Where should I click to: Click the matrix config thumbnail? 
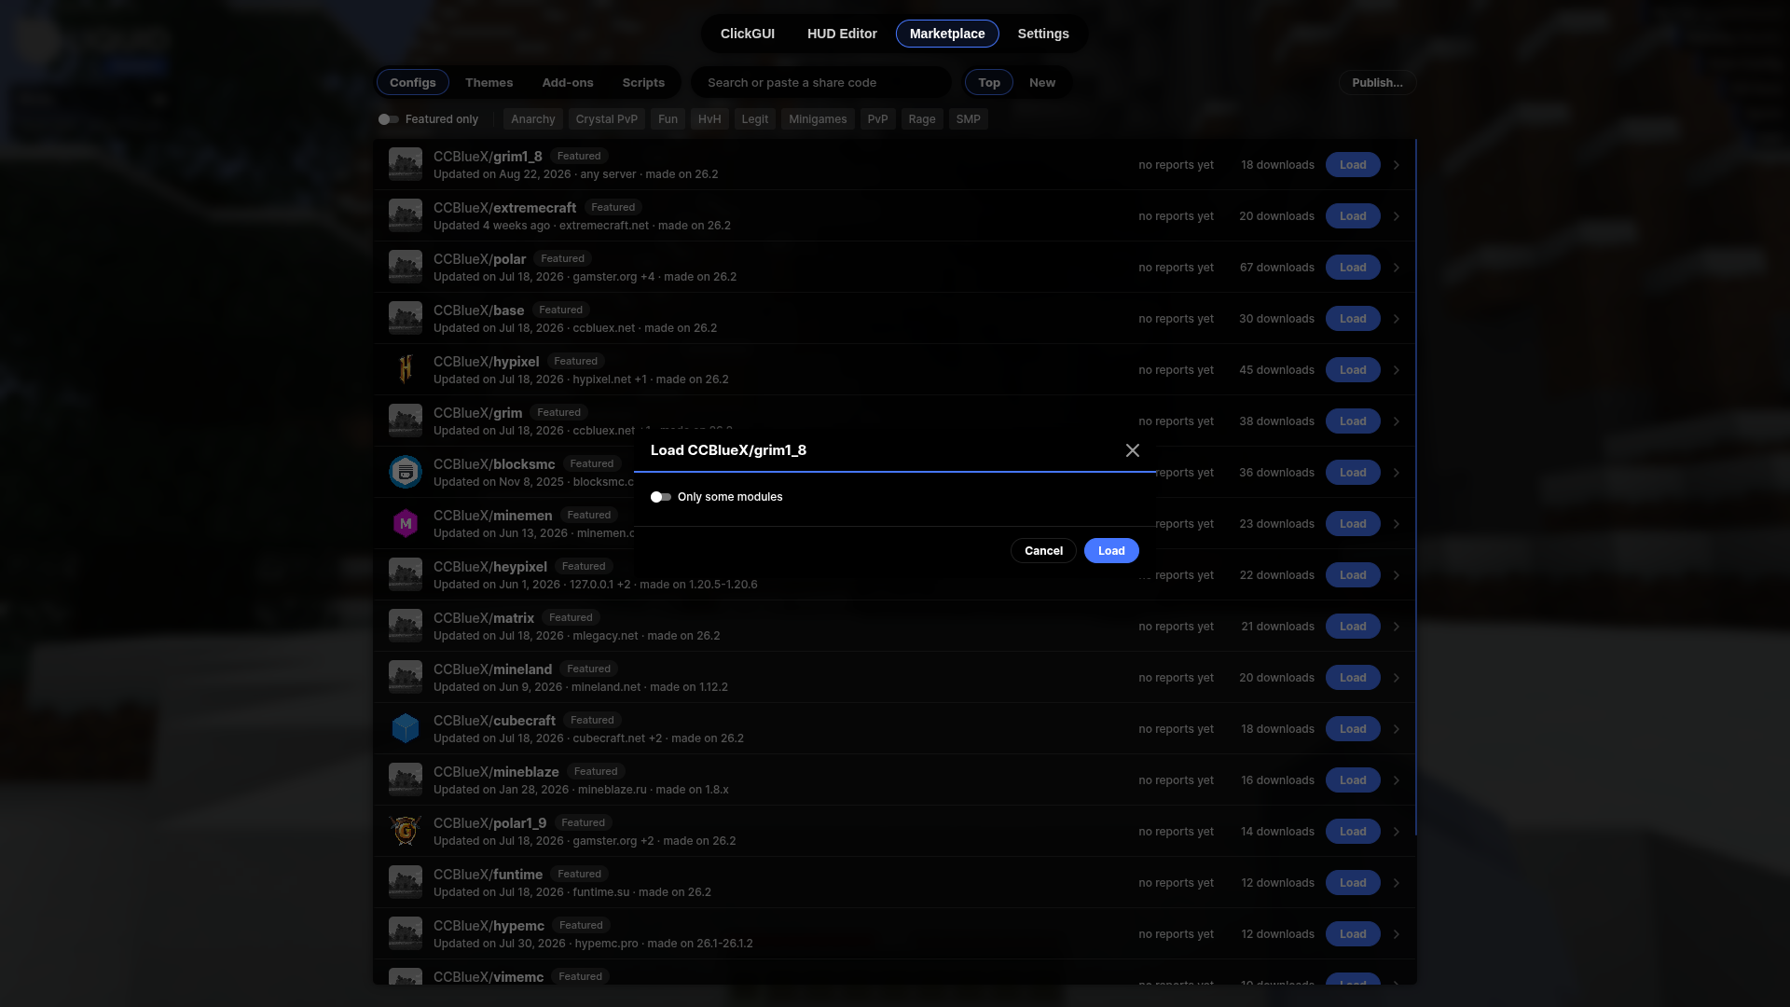point(406,626)
